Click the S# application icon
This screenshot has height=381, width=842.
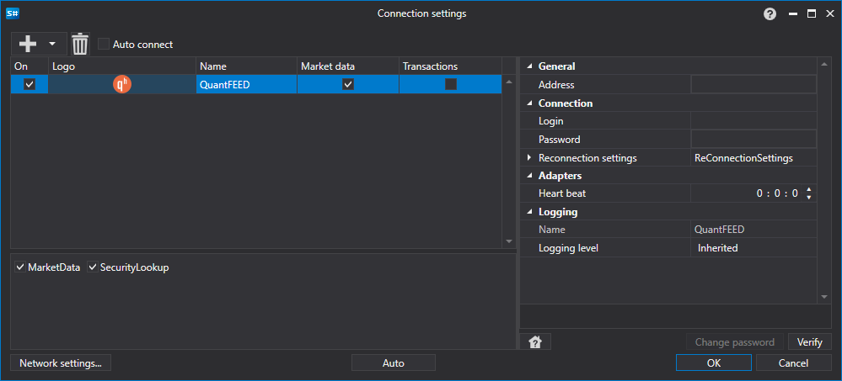point(13,13)
